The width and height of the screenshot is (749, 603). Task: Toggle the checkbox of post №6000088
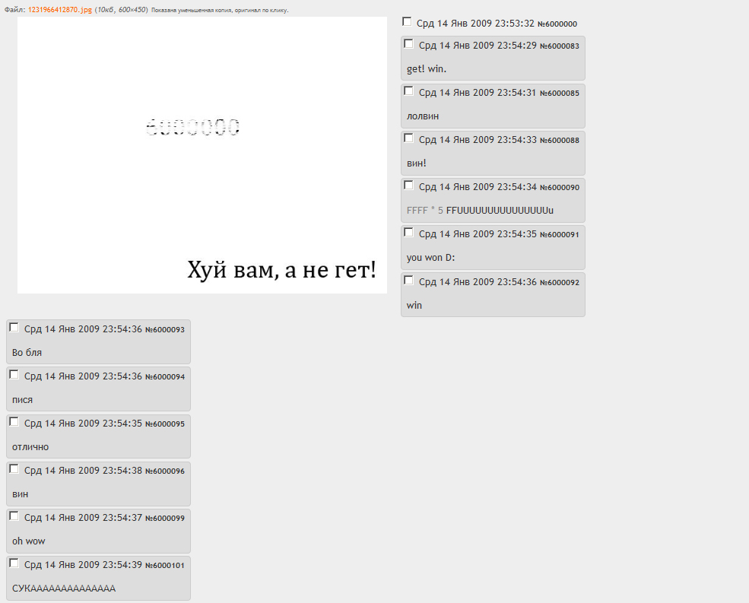click(409, 138)
